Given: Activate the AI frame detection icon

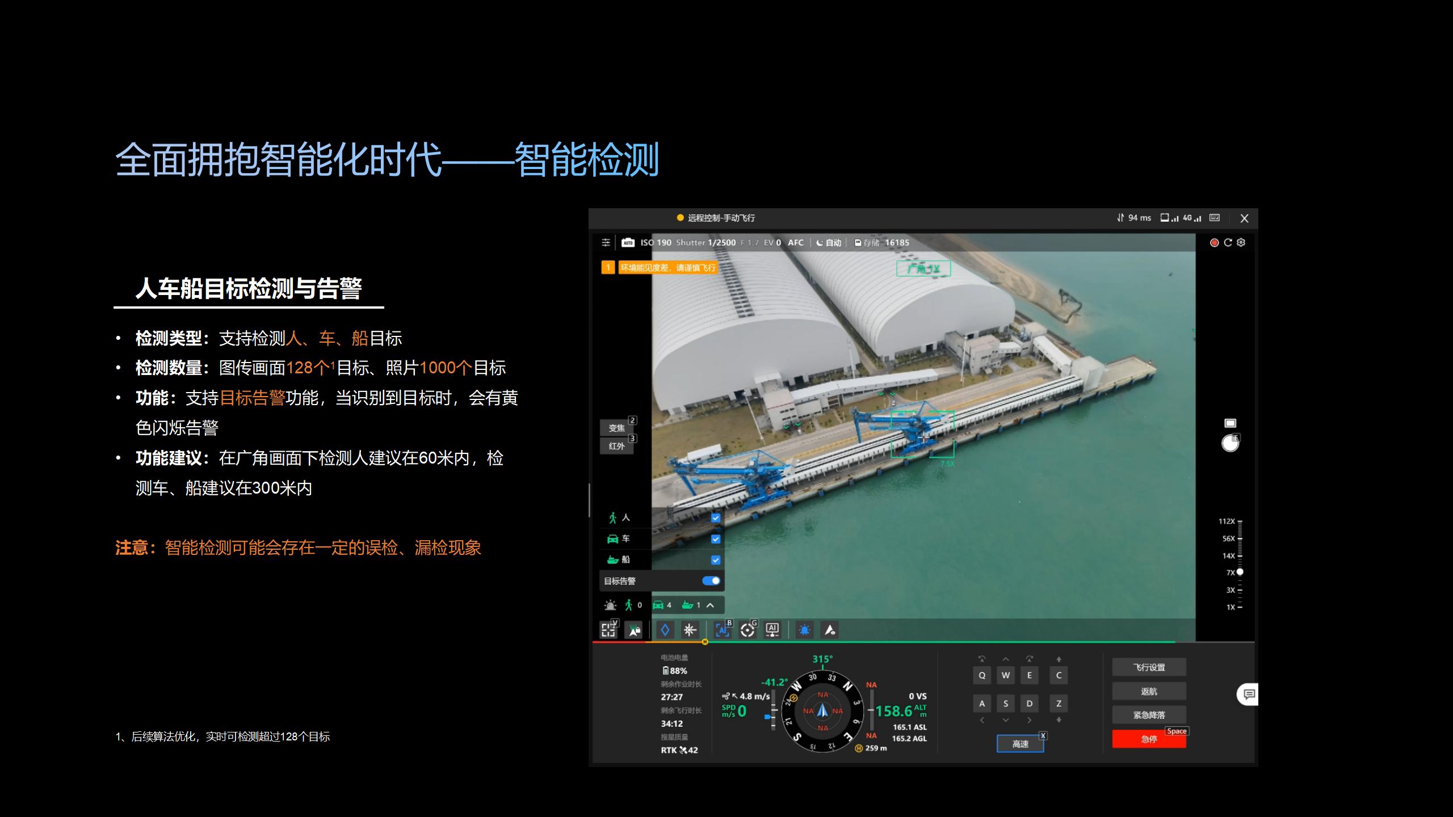Looking at the screenshot, I should coord(722,630).
